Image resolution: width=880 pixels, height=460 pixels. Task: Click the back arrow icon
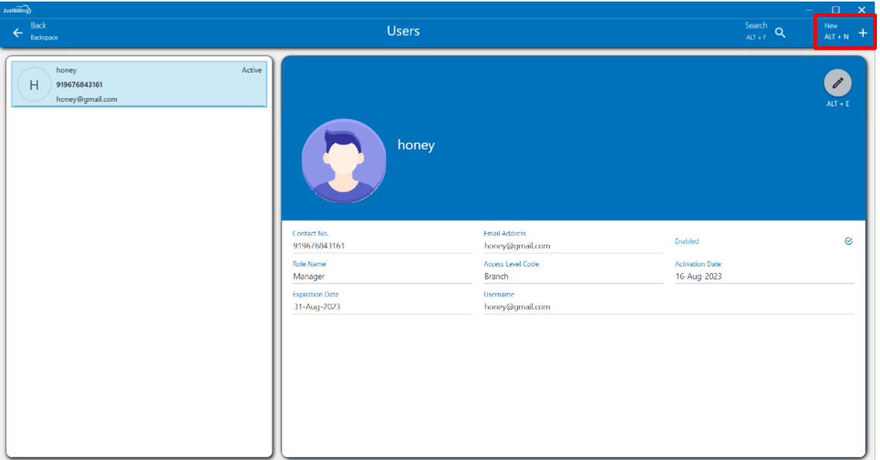(18, 32)
